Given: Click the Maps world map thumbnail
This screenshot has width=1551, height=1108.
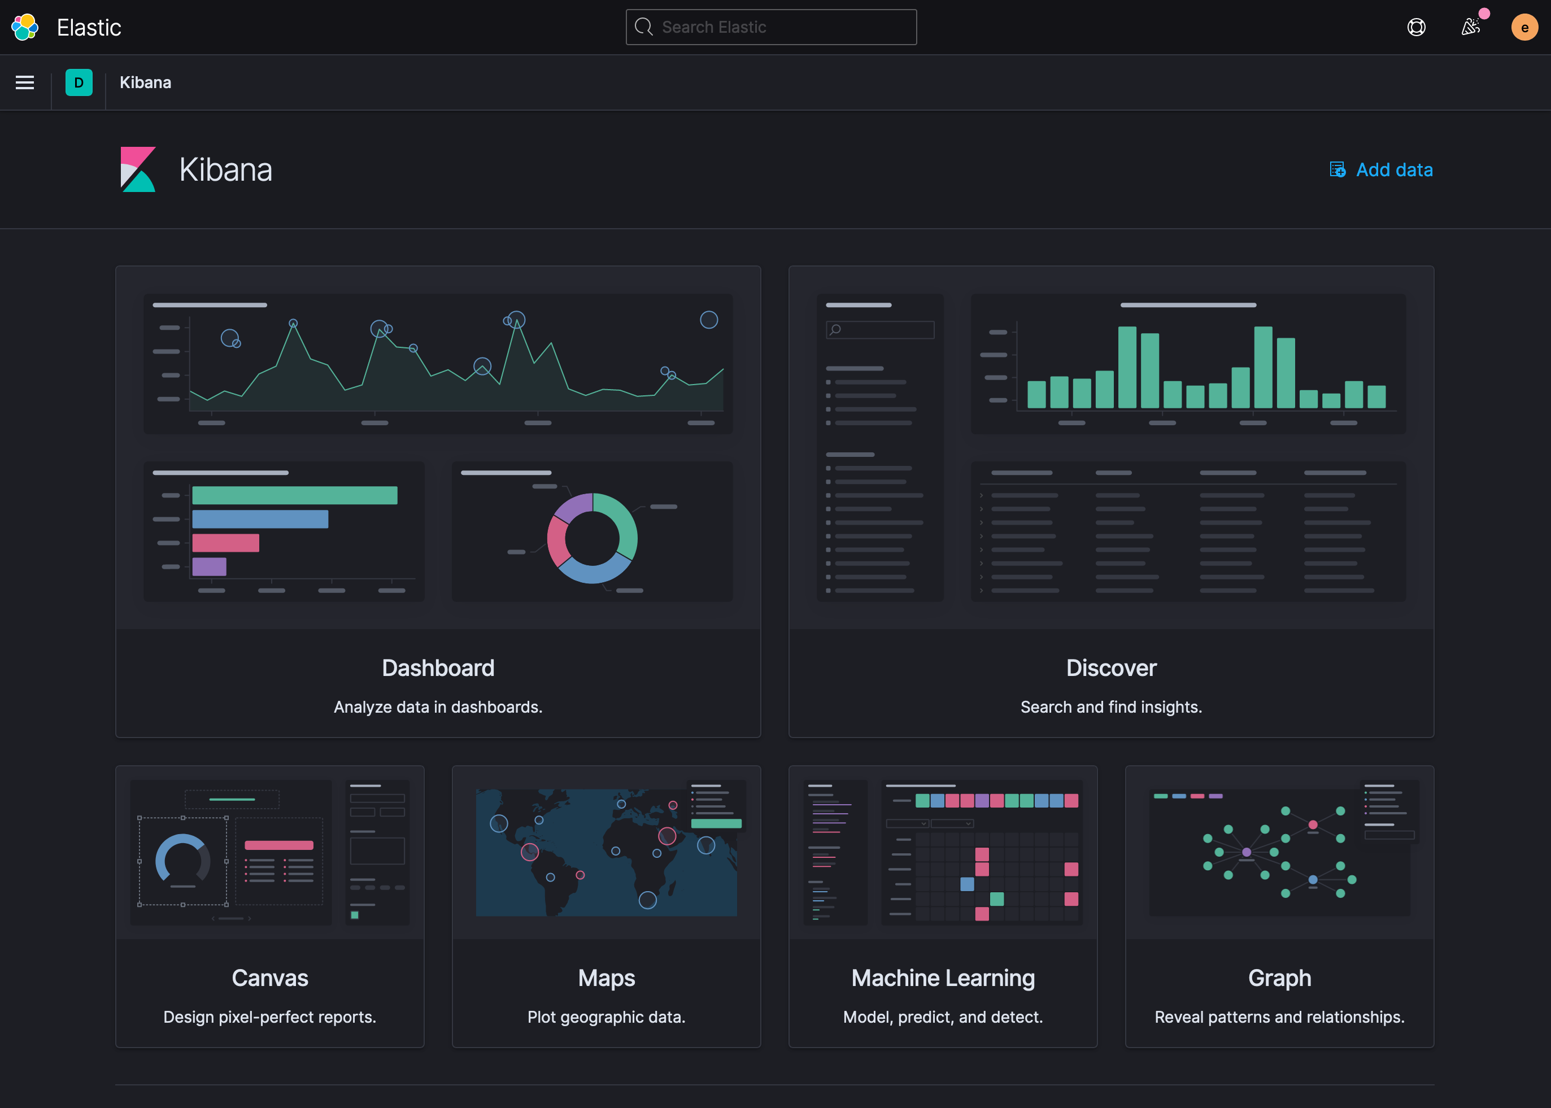Looking at the screenshot, I should (x=606, y=852).
